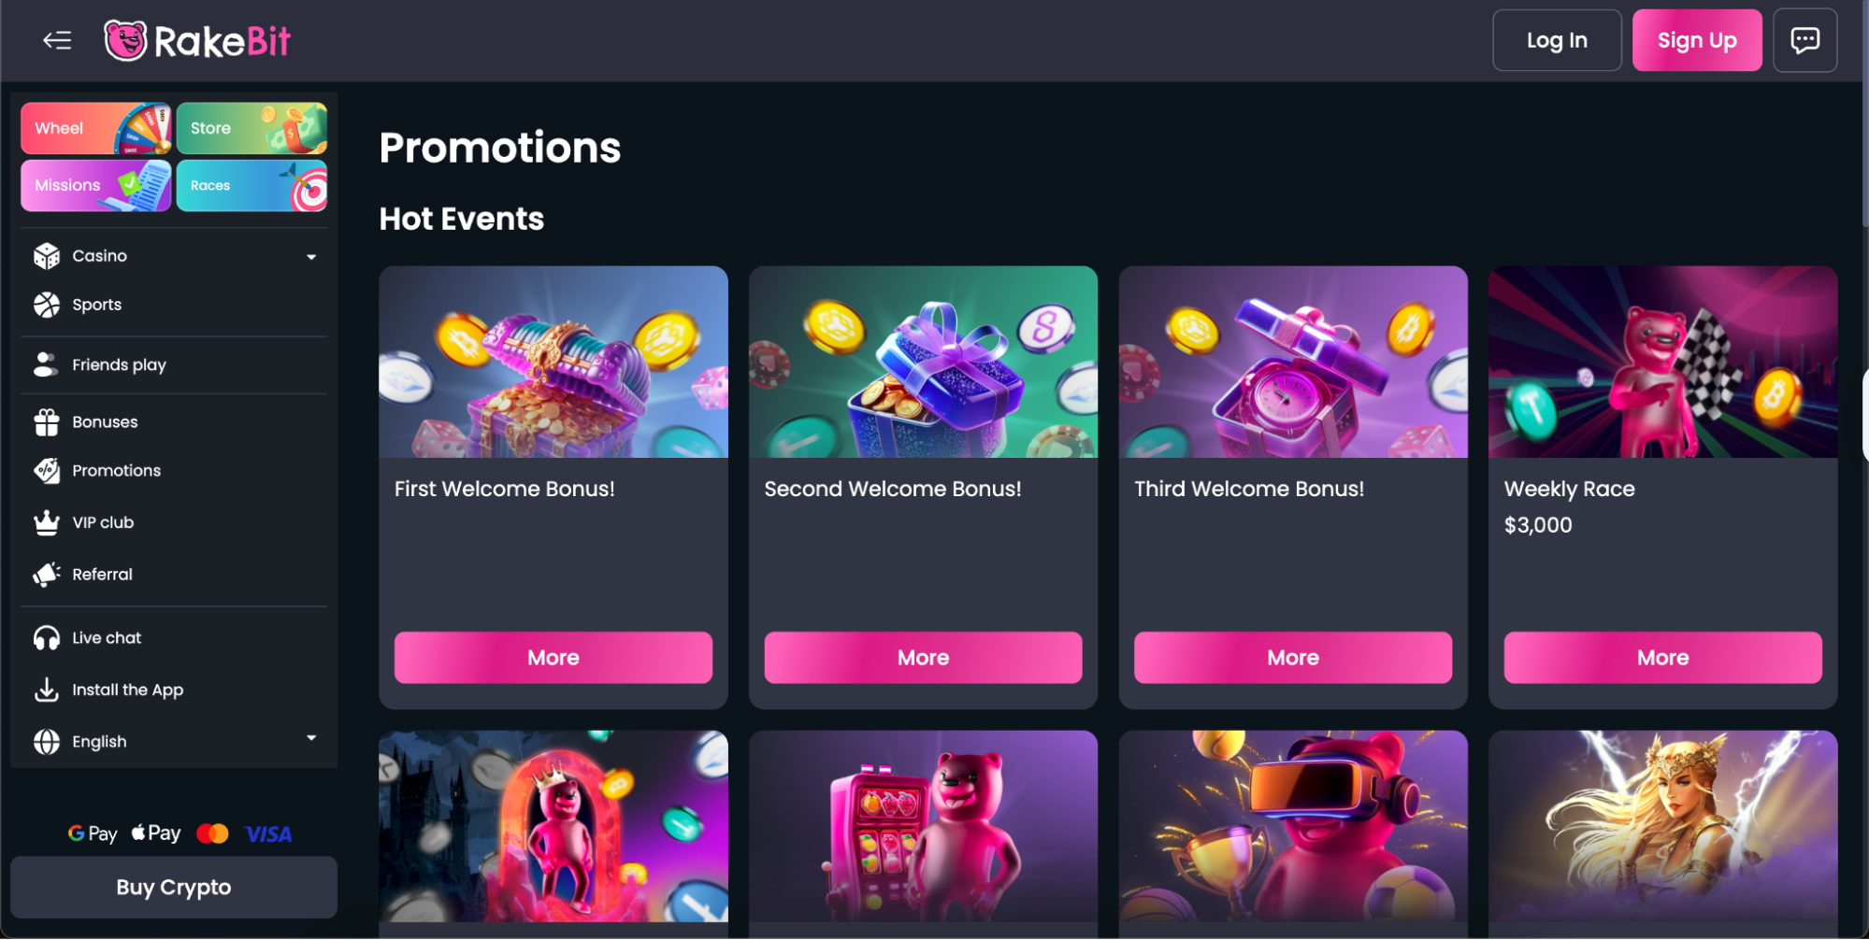Image resolution: width=1869 pixels, height=940 pixels.
Task: Click the Weekly Race promotion image
Action: pyautogui.click(x=1662, y=363)
